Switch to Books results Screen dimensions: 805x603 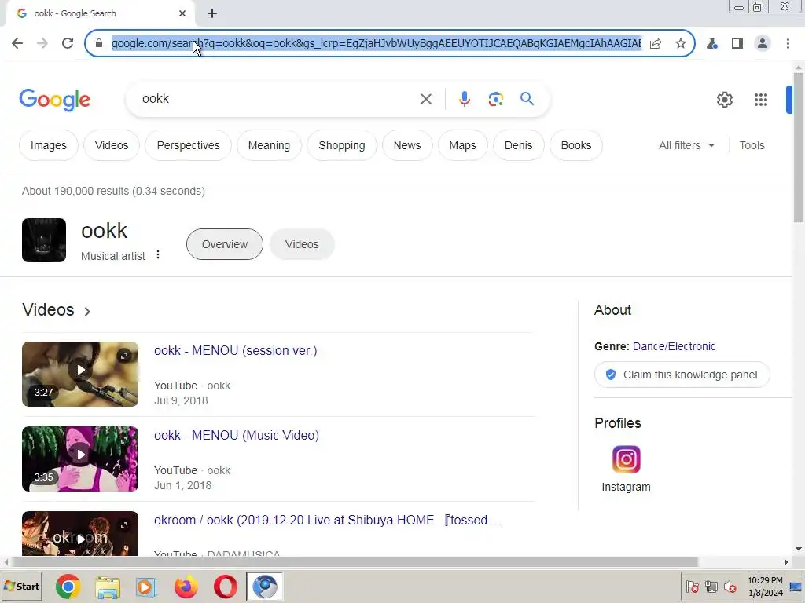(x=576, y=145)
